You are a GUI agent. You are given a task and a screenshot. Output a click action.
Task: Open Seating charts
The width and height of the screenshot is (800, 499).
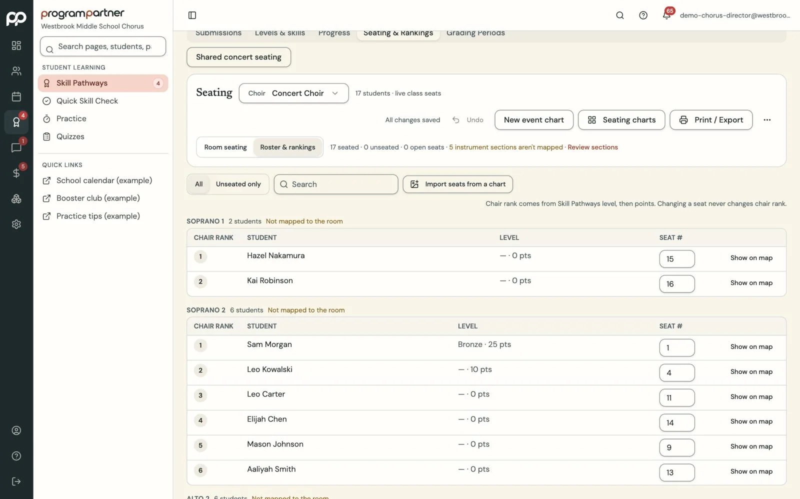pos(621,120)
